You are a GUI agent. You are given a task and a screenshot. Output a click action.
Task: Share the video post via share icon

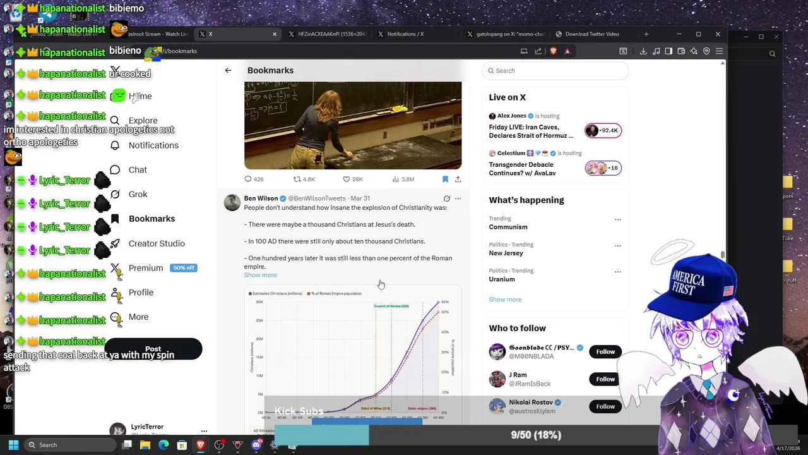(x=458, y=179)
